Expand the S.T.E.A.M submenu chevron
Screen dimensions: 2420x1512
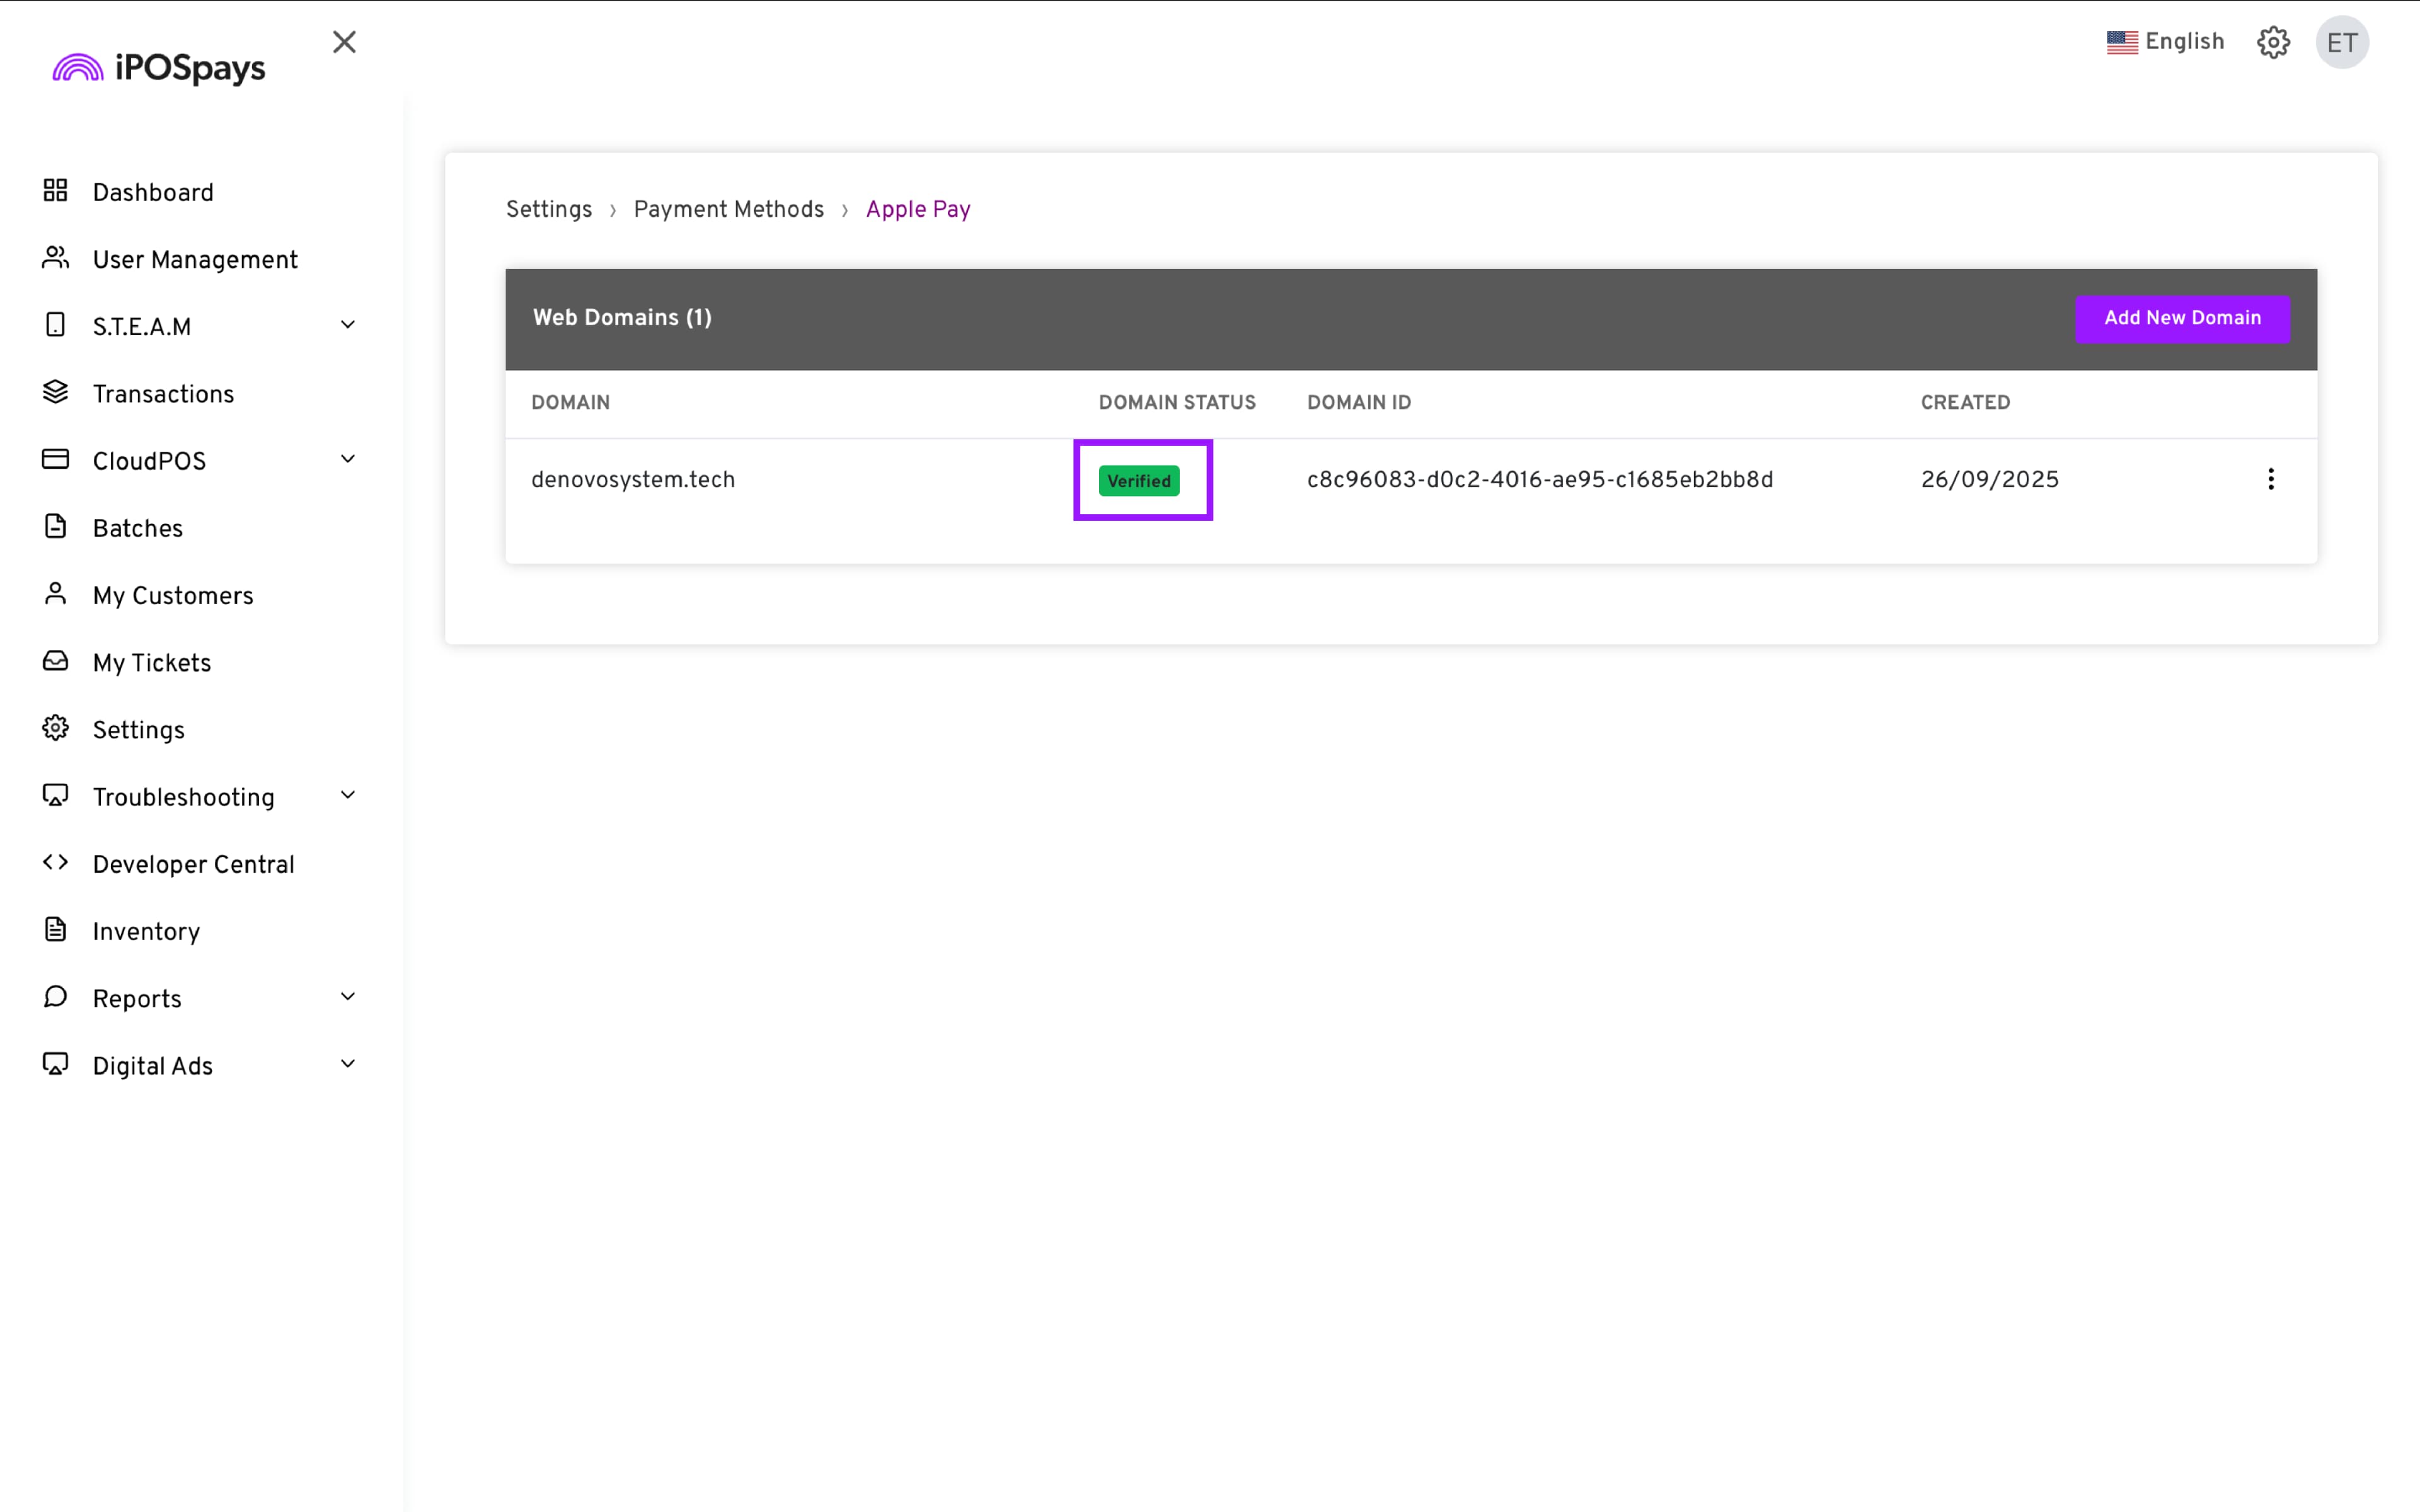[348, 325]
